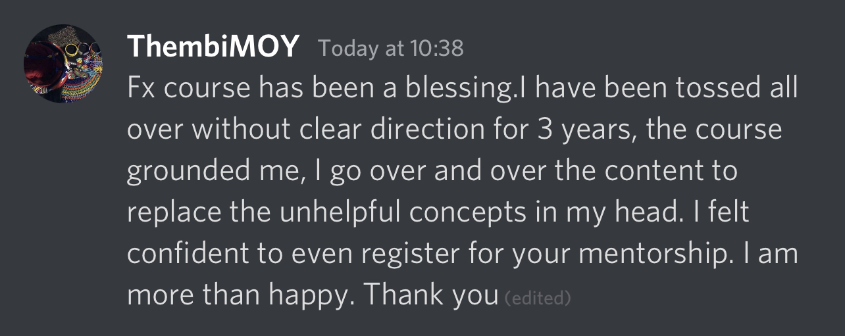This screenshot has height=336, width=845.
Task: Click the Today at 10:38 timestamp
Action: tap(391, 48)
